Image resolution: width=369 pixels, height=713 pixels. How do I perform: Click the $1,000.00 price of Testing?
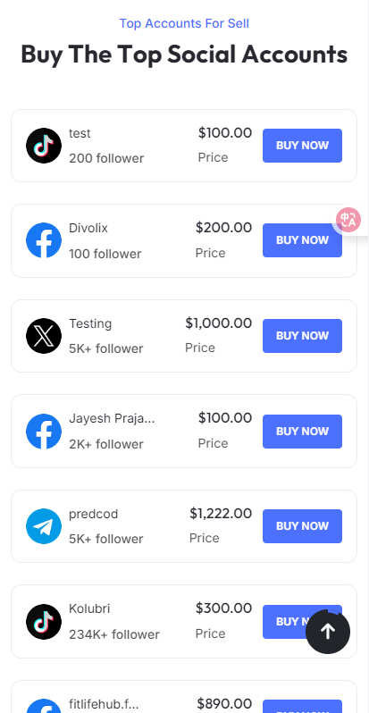click(219, 323)
